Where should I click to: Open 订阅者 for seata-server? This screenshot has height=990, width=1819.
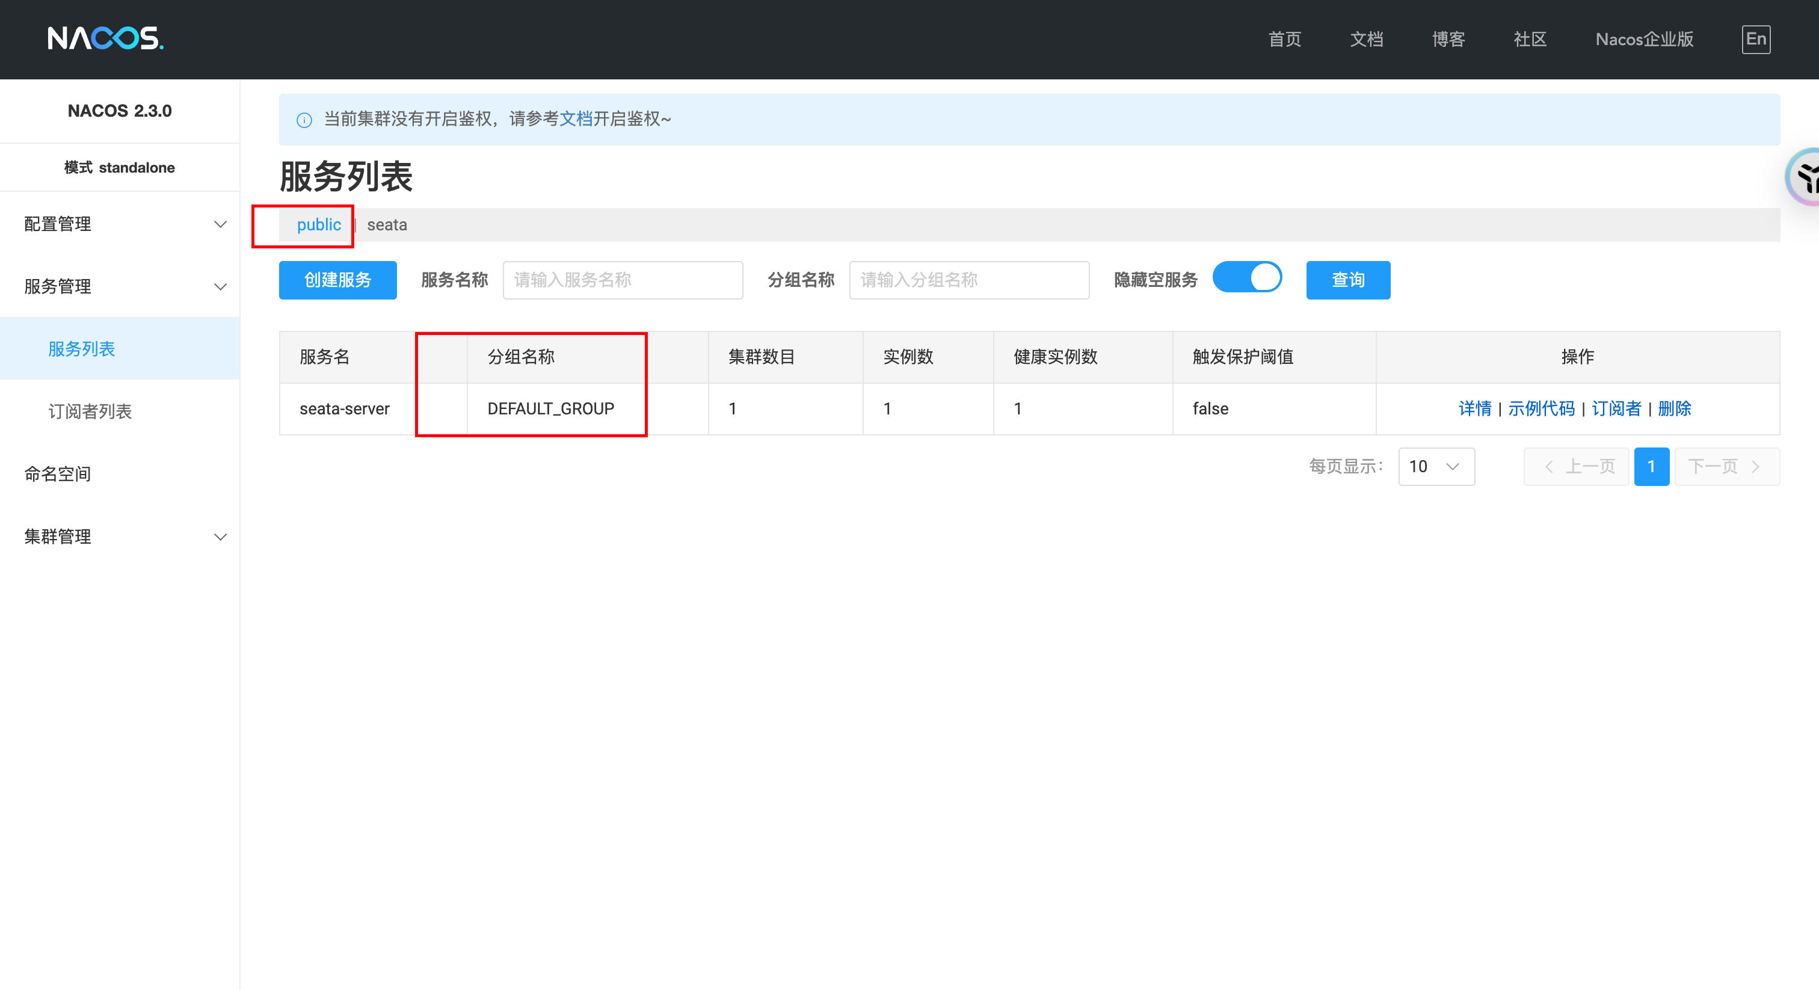pyautogui.click(x=1616, y=409)
